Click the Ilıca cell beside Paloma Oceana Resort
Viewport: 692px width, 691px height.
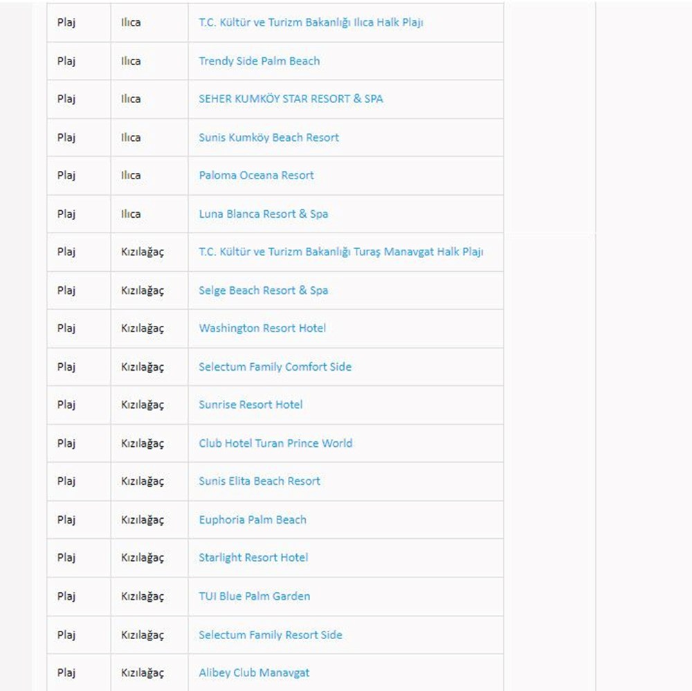(131, 176)
